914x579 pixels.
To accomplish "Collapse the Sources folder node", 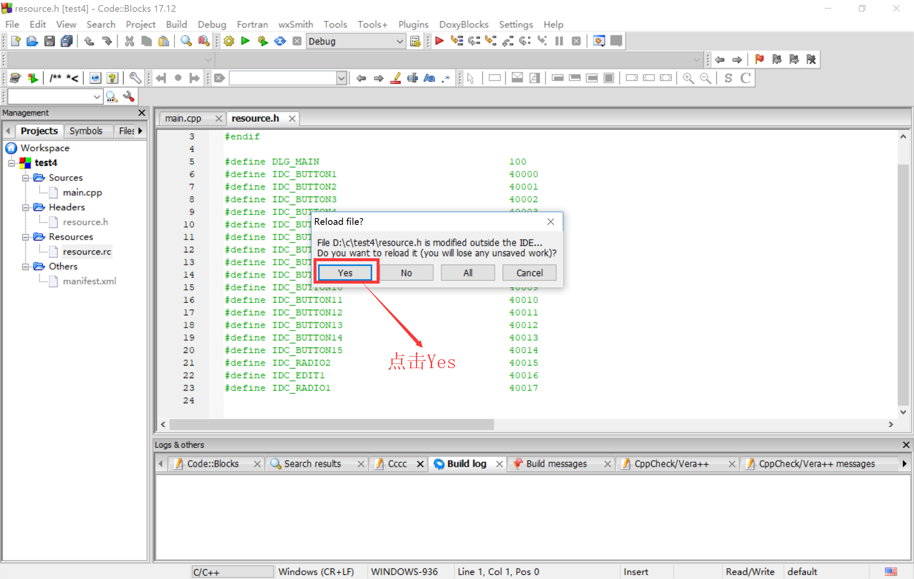I will click(x=26, y=178).
